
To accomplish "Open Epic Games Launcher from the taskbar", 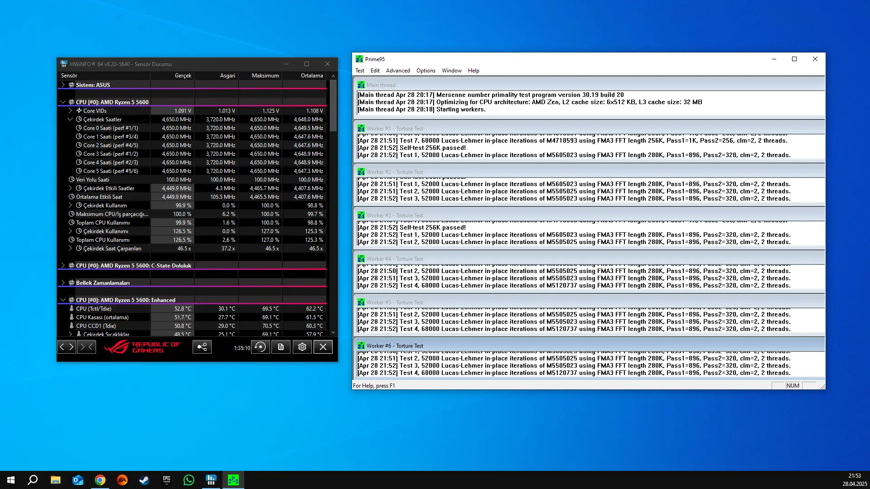I will point(166,480).
